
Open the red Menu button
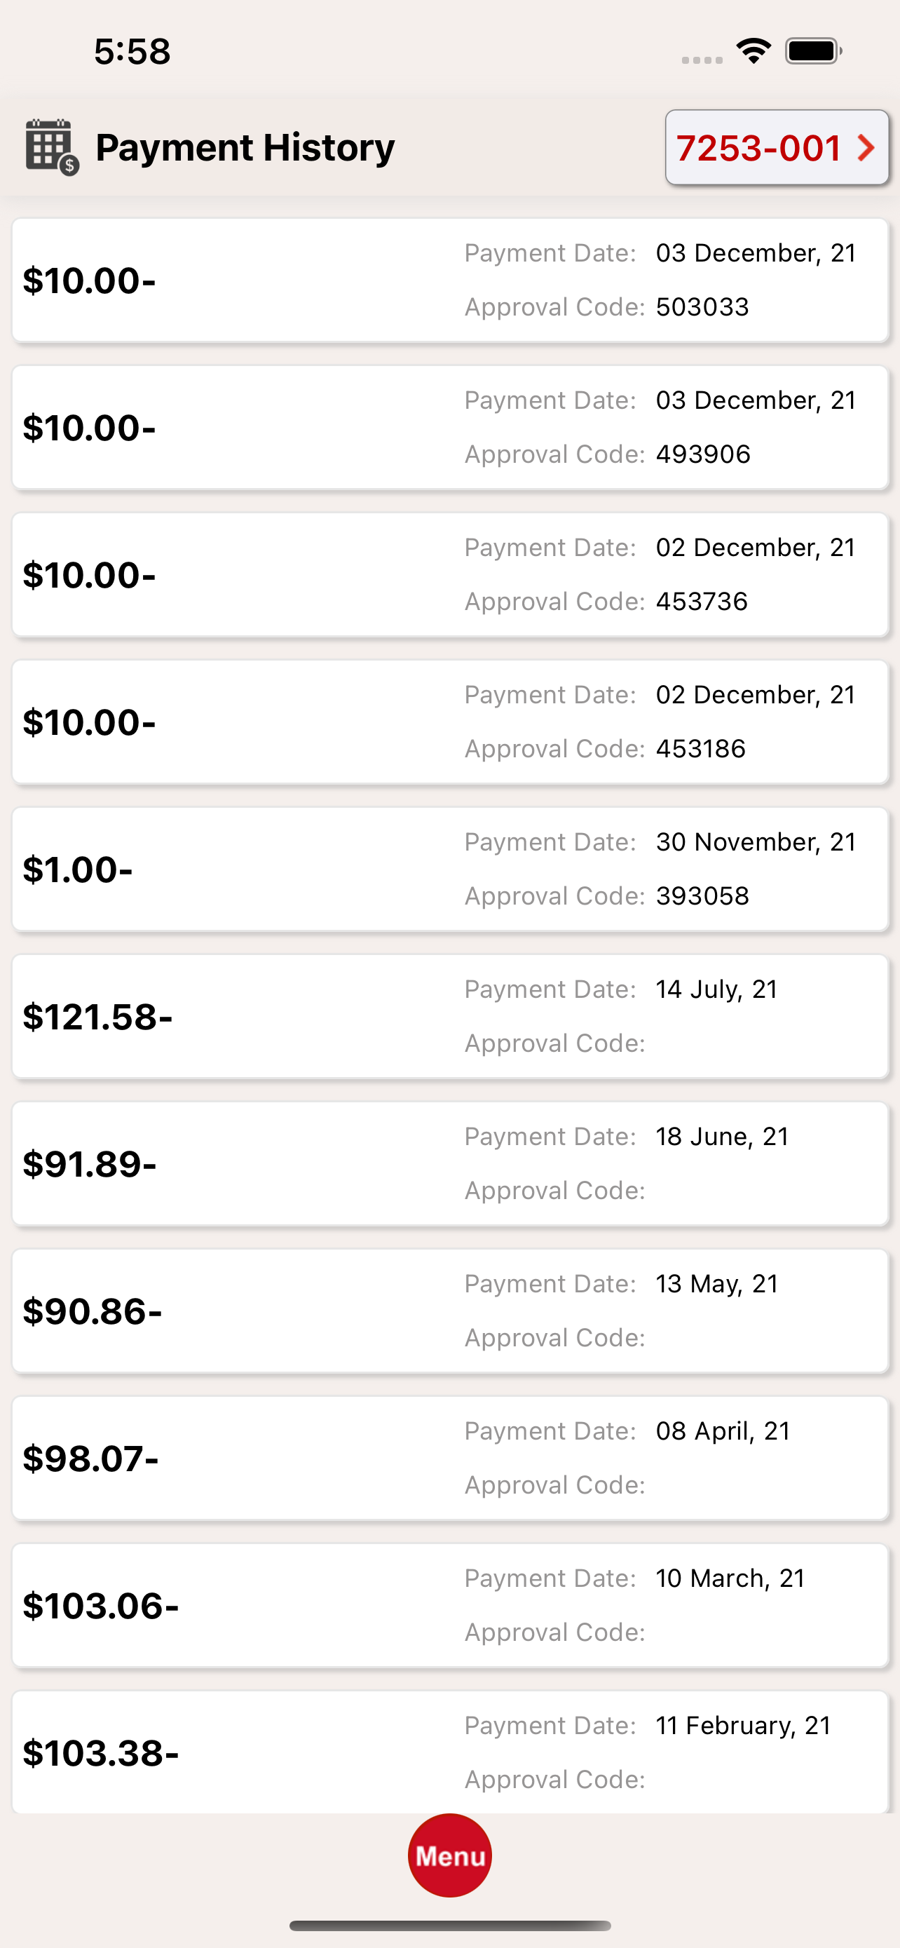click(449, 1855)
